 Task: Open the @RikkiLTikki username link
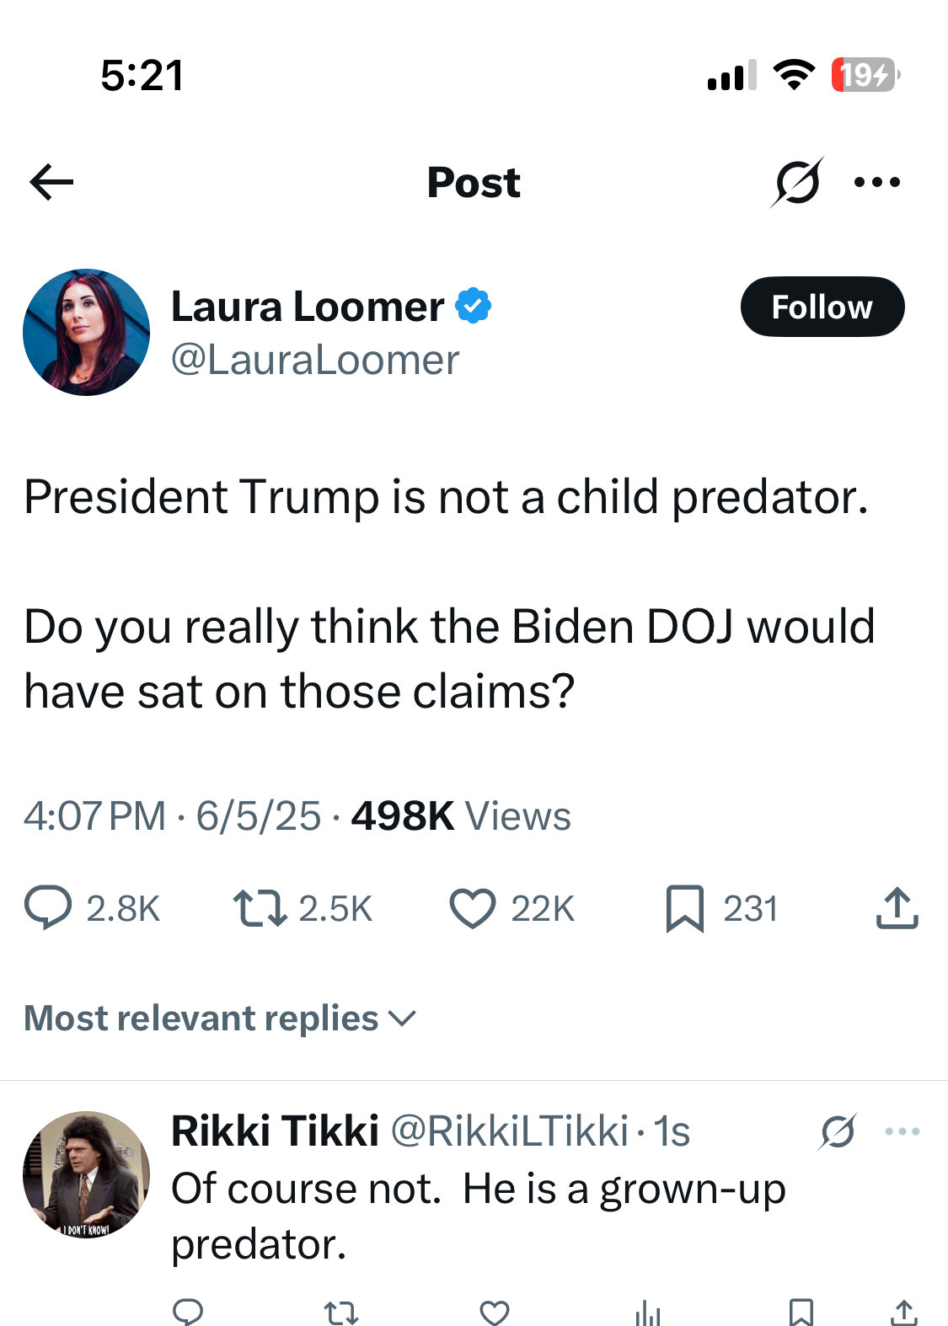pyautogui.click(x=509, y=1131)
